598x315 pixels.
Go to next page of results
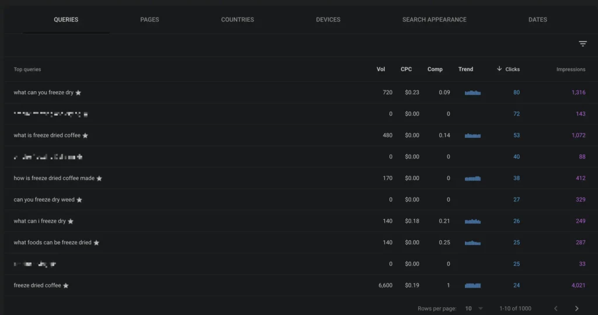coord(576,308)
